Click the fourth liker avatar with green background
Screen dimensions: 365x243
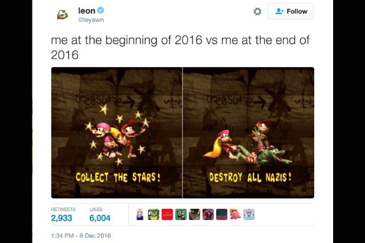tap(181, 214)
